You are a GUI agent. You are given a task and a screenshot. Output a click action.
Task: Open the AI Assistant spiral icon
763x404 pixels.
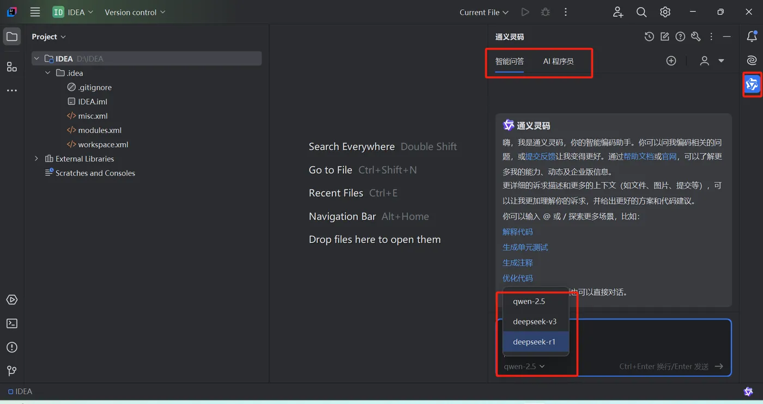click(x=752, y=60)
